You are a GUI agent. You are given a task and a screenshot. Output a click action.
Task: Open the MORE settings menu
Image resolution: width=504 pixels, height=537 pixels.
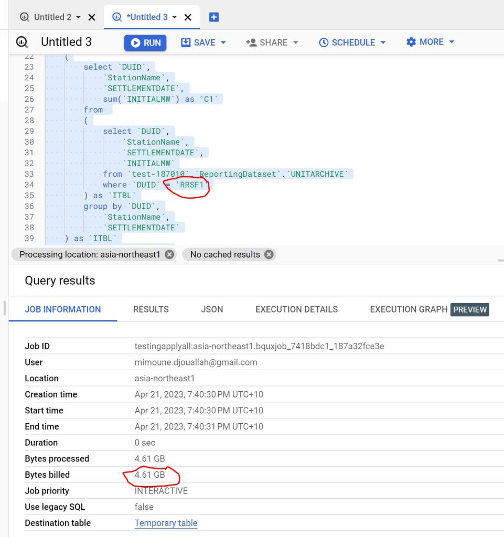tap(430, 42)
